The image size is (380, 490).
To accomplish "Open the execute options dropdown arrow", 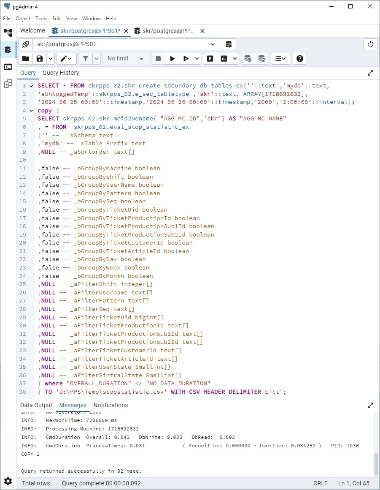I will coord(197,58).
